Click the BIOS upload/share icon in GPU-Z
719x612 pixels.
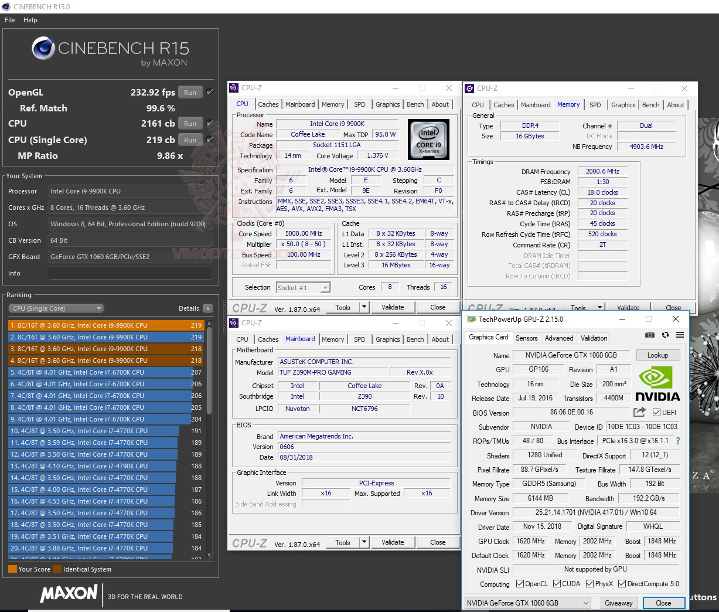point(639,412)
